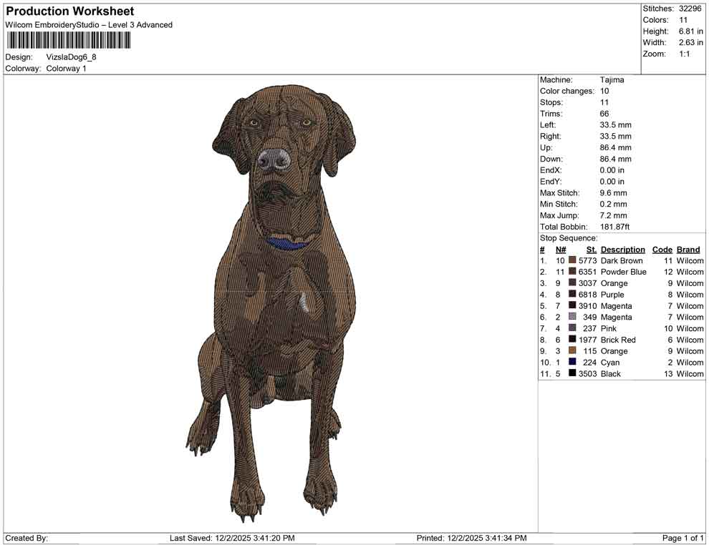
Task: Click the Cyan 224 color swatch
Action: coord(574,363)
